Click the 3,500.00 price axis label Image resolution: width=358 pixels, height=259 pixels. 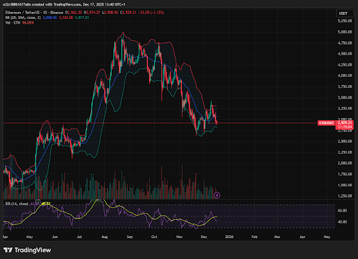(345, 98)
